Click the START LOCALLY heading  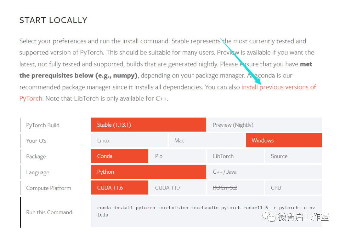click(x=53, y=20)
